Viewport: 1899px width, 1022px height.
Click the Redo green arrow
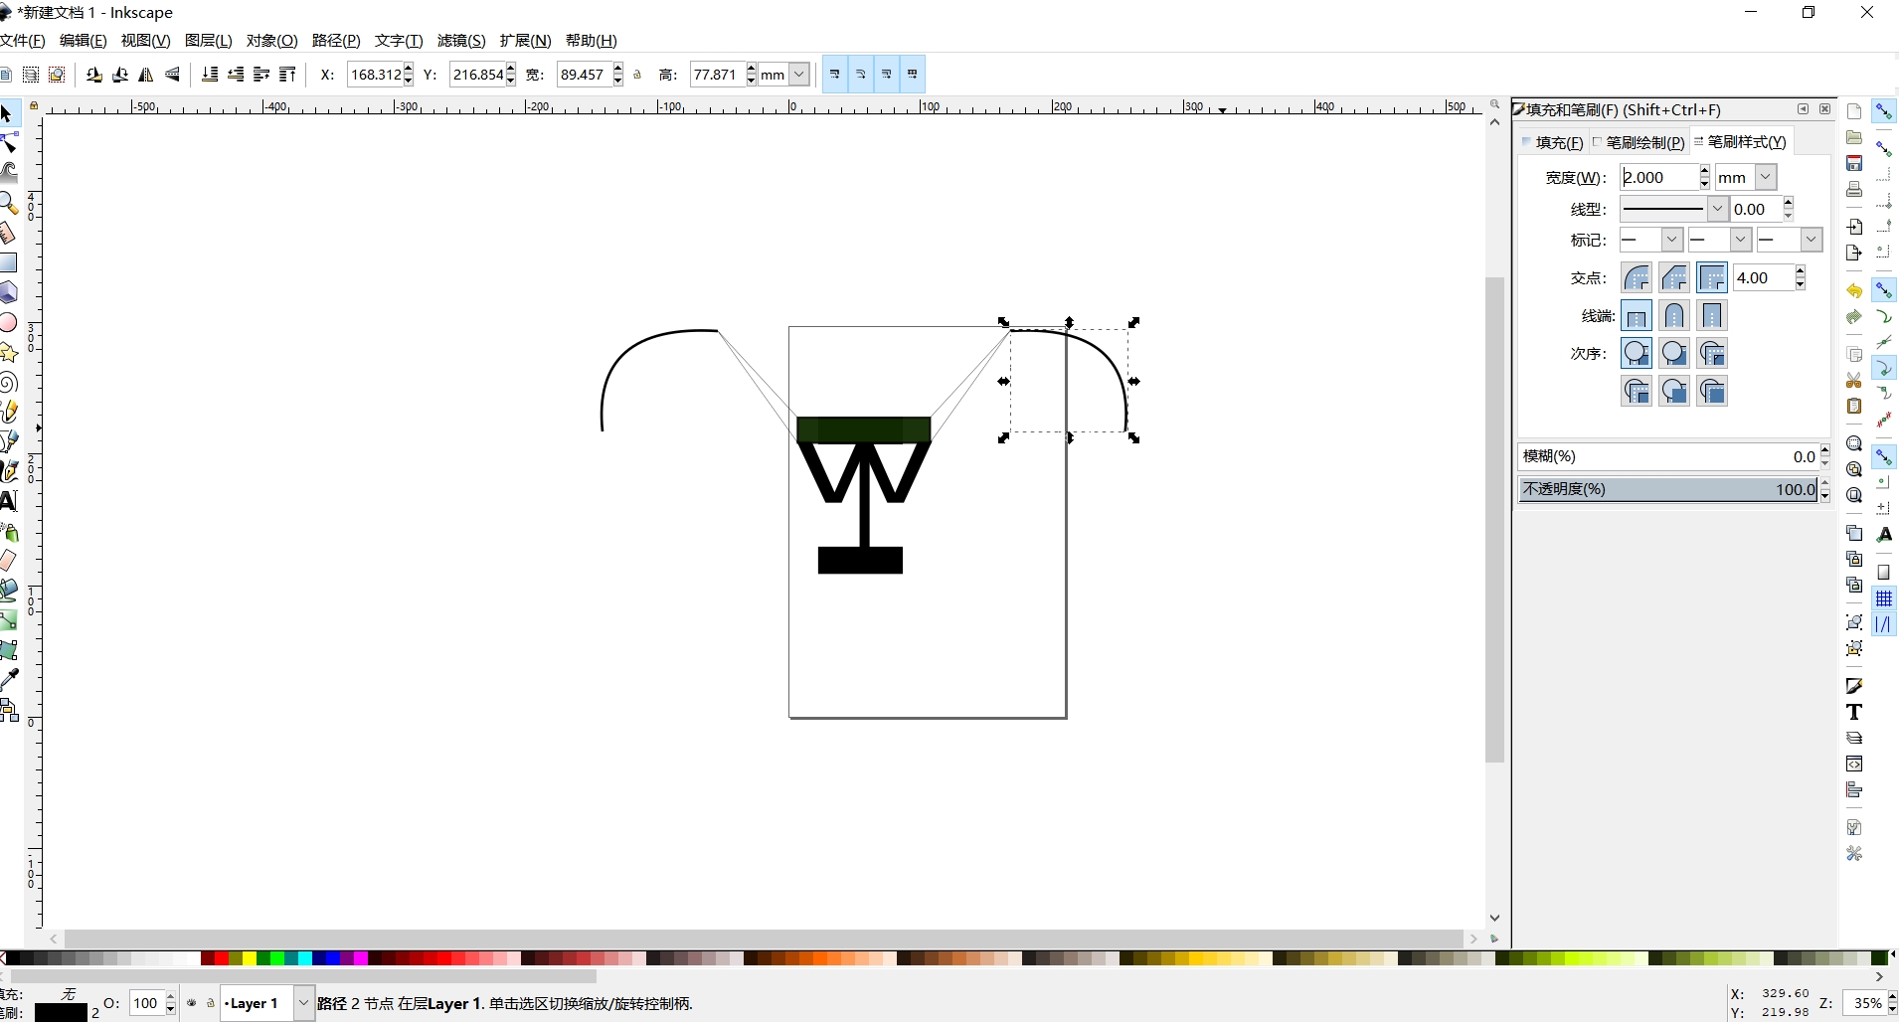click(x=1854, y=317)
